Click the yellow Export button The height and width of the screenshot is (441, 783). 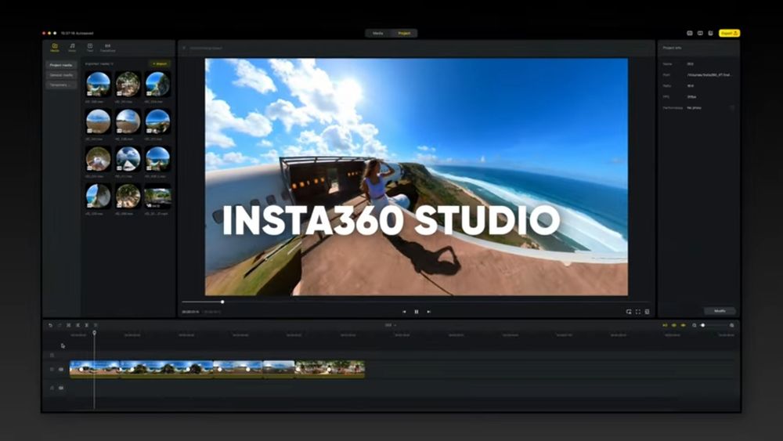point(729,34)
